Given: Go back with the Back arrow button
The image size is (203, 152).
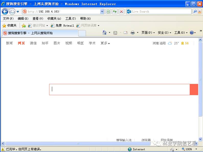Looking at the screenshot, I should [x=5, y=12].
